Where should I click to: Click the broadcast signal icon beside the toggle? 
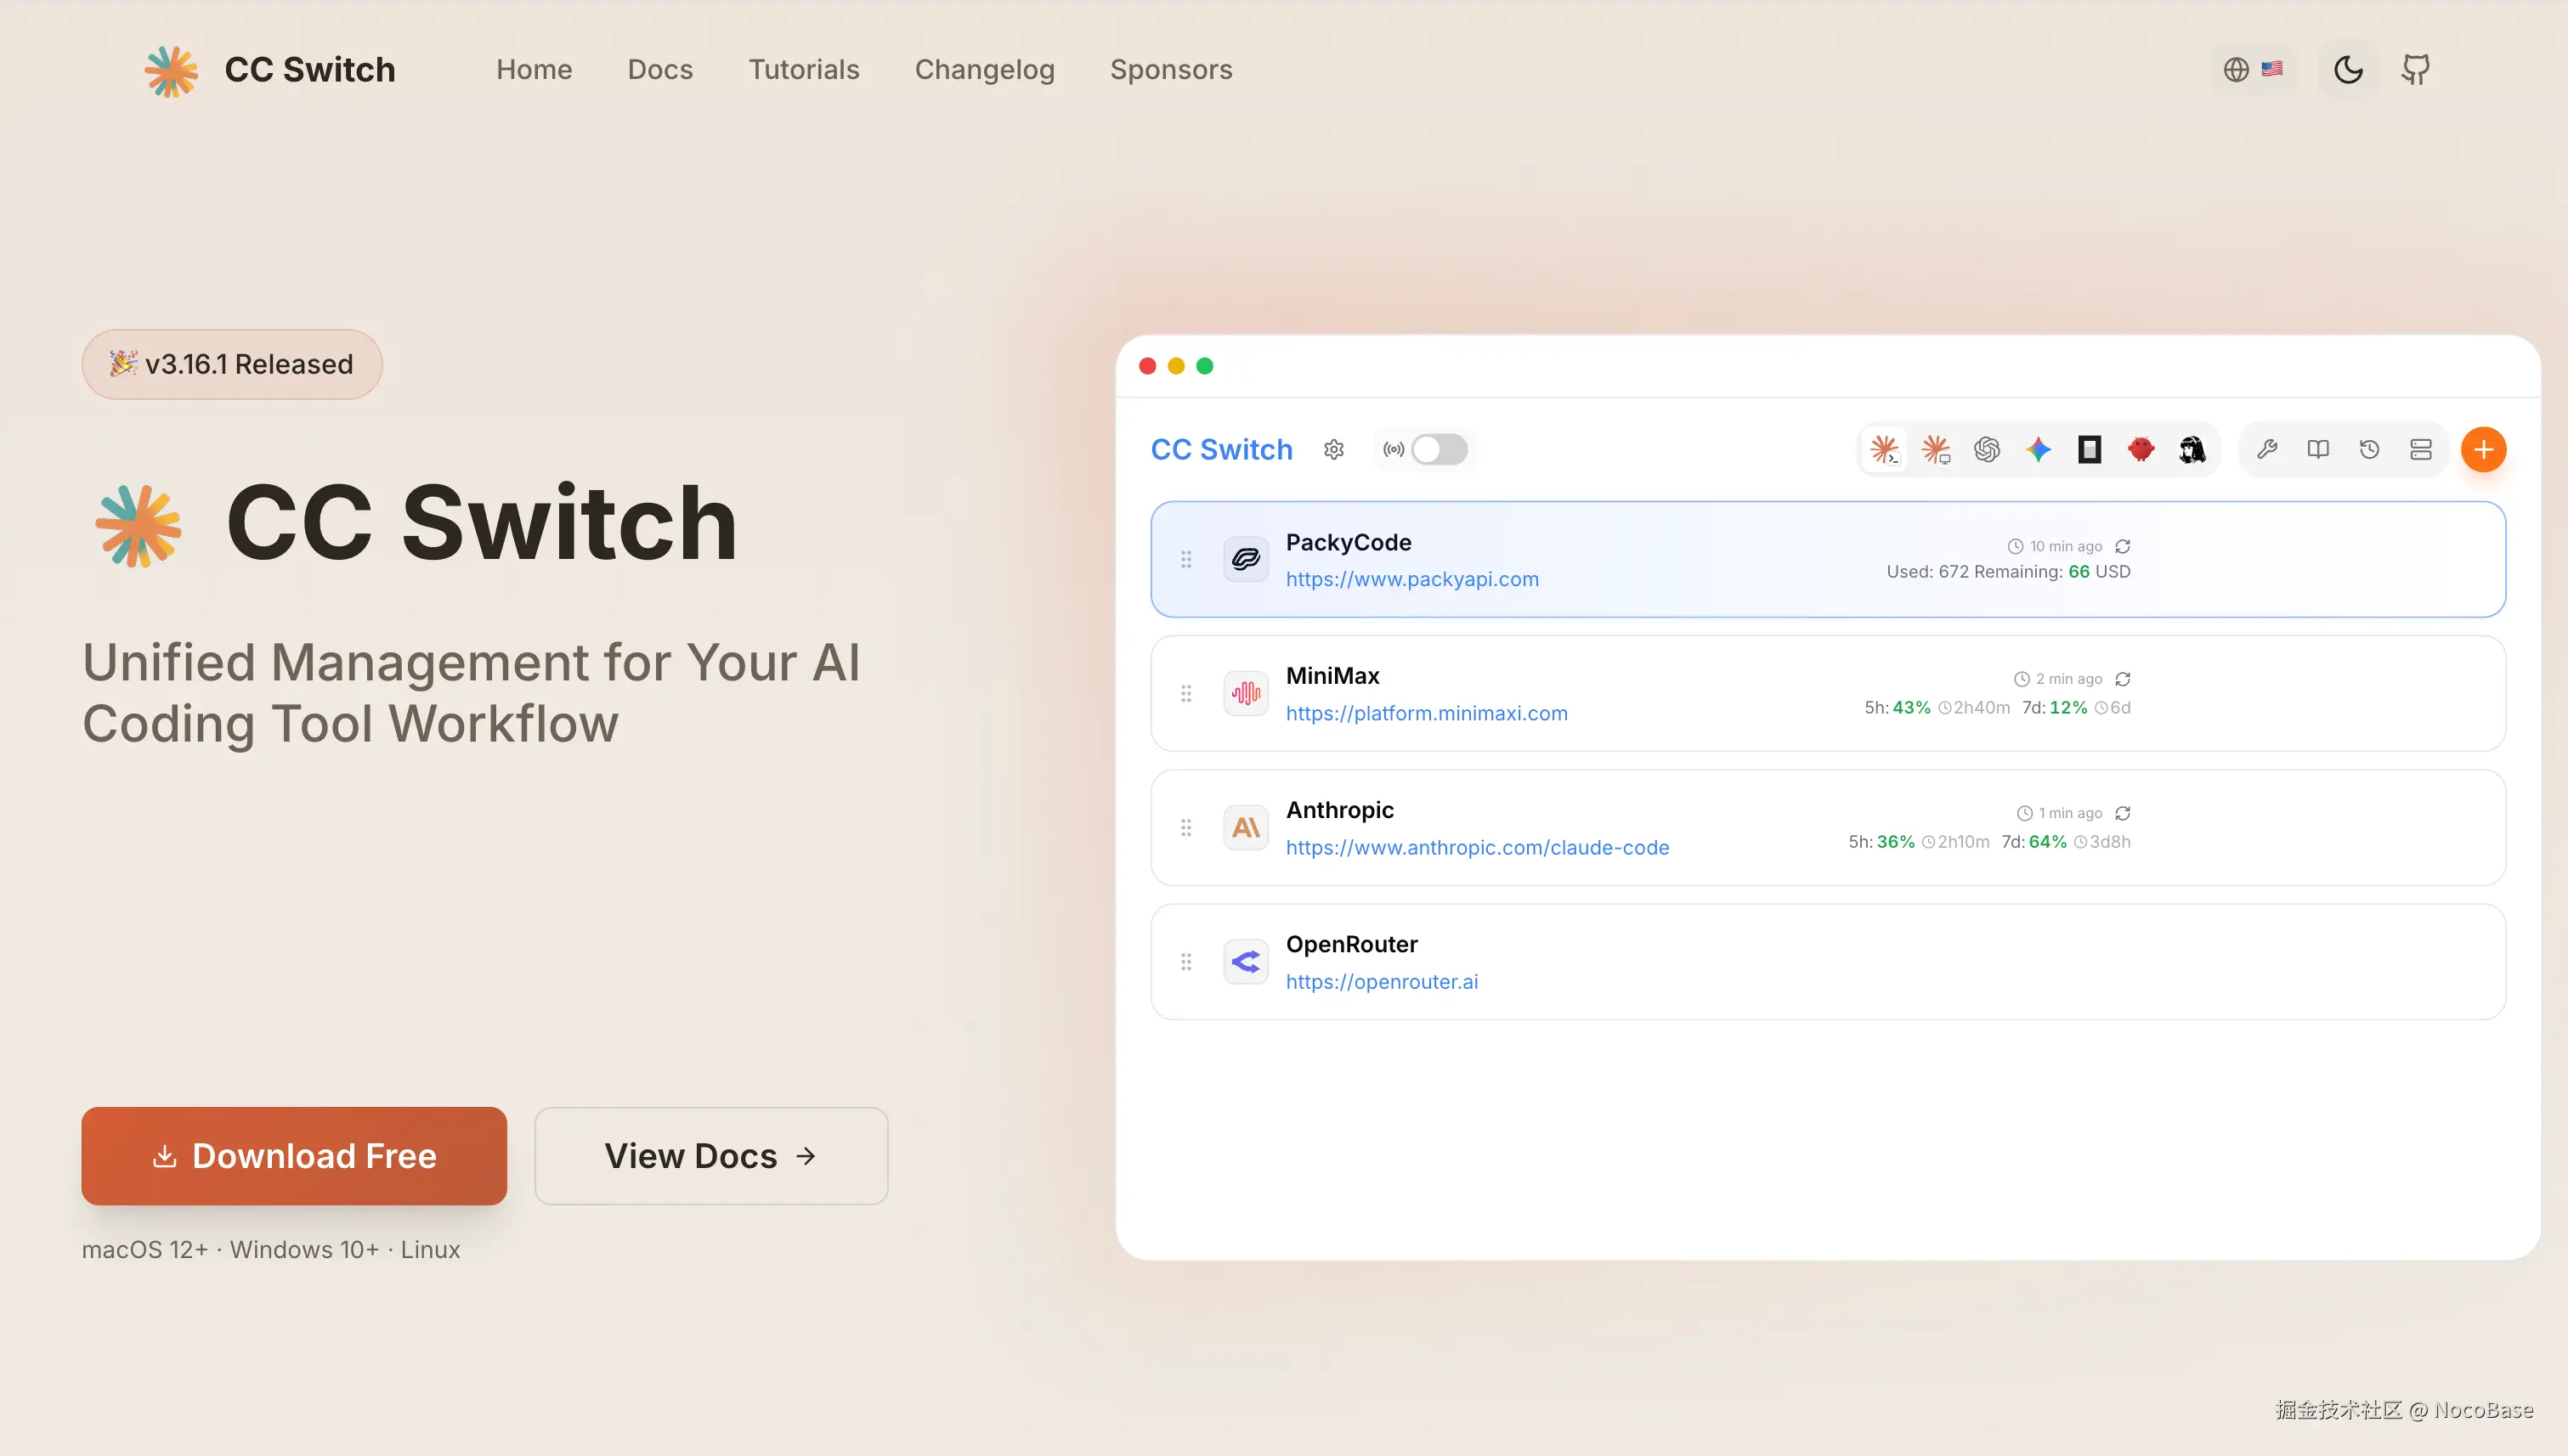[1393, 450]
